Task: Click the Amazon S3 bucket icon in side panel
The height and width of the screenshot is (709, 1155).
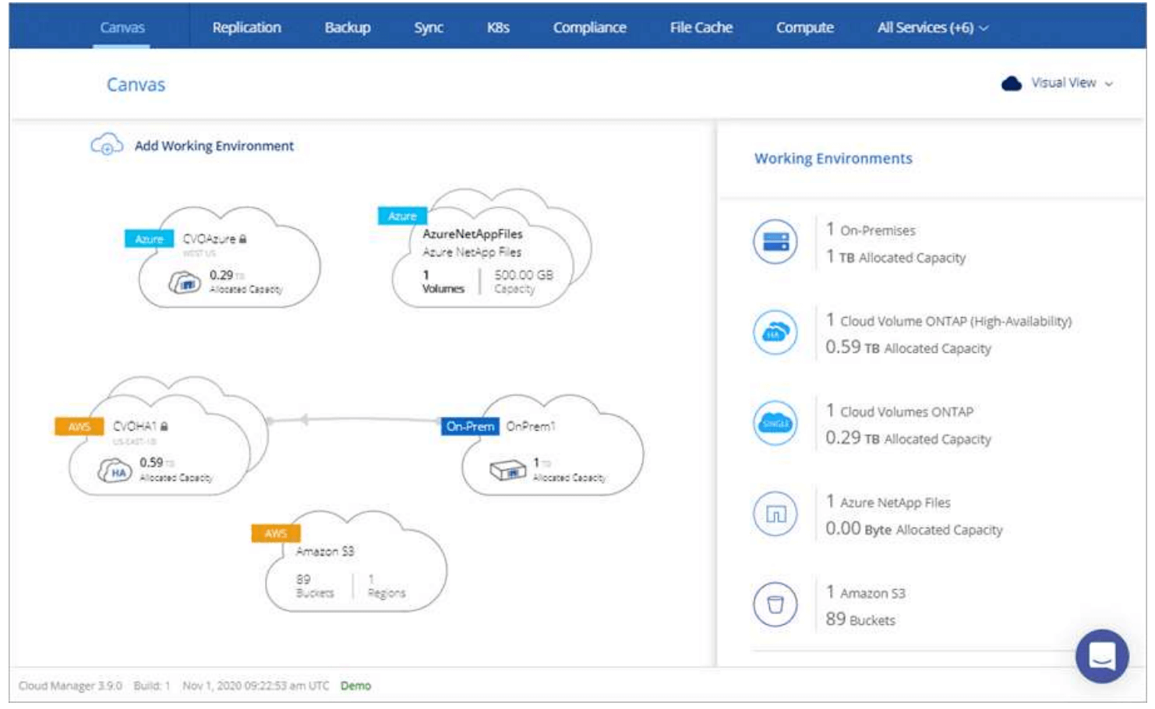Action: click(775, 605)
